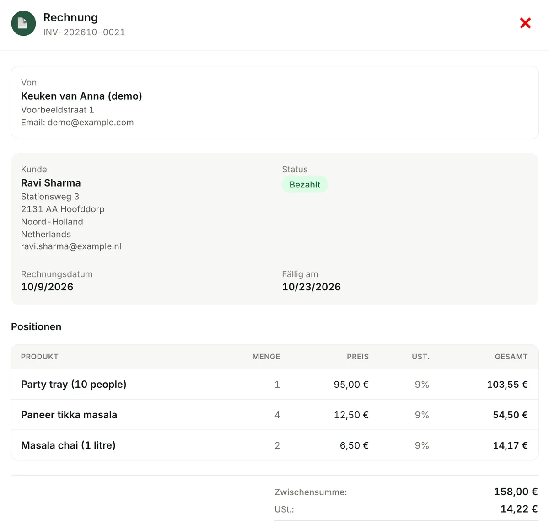Click company name Keuken van Anna (demo)
The height and width of the screenshot is (529, 549).
click(x=81, y=96)
